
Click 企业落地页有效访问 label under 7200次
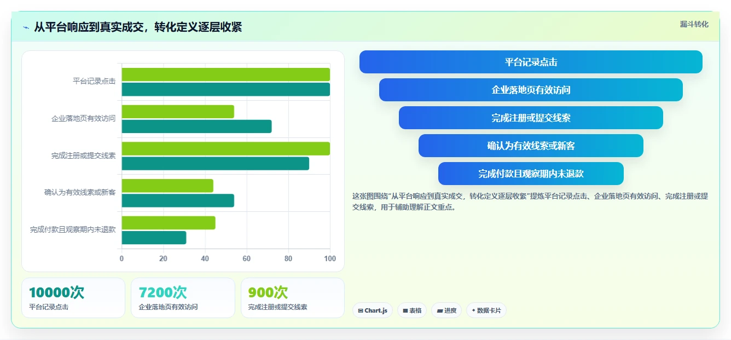tap(169, 307)
